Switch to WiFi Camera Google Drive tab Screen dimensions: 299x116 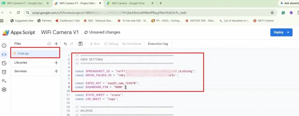click(x=131, y=3)
